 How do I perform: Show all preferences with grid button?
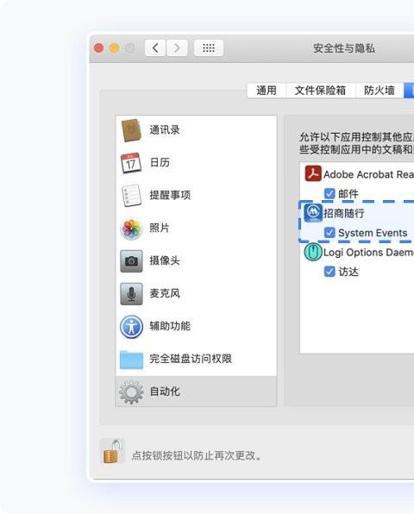209,48
